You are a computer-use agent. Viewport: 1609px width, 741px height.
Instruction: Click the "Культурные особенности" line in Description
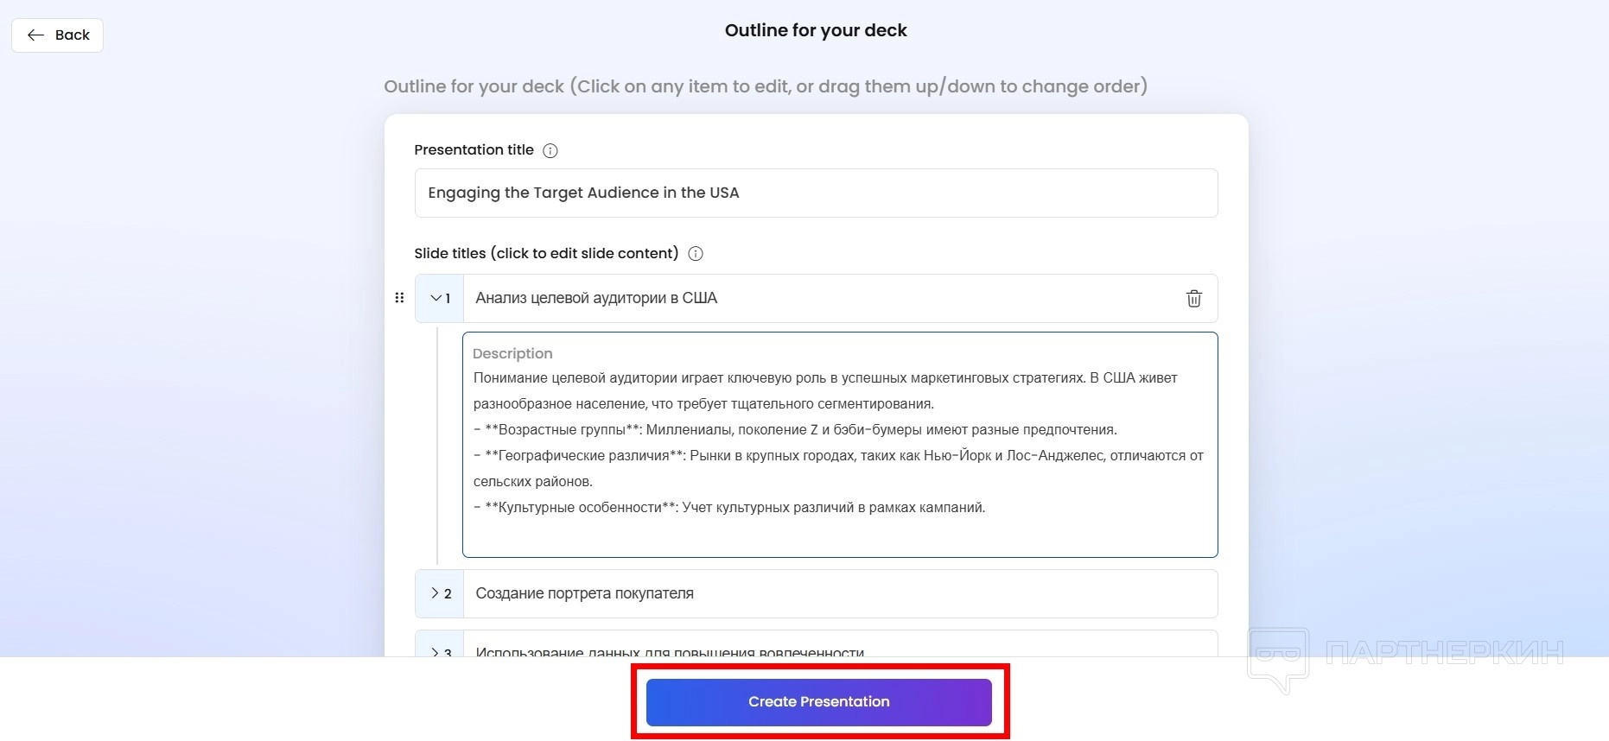tap(729, 508)
